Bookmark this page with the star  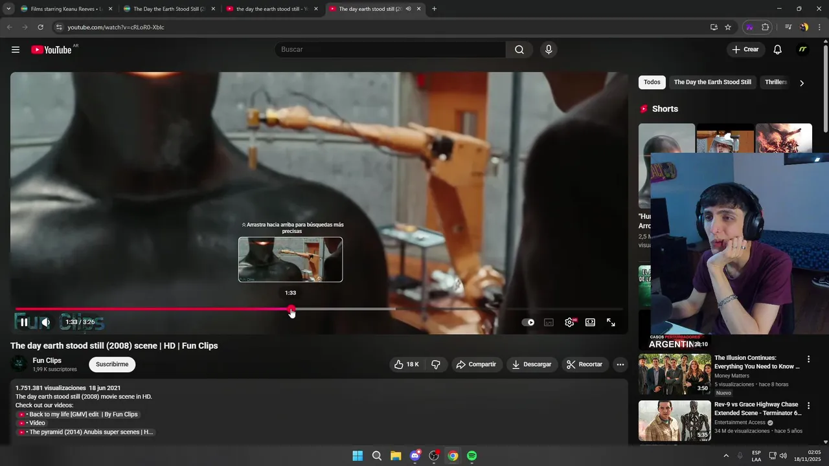728,27
